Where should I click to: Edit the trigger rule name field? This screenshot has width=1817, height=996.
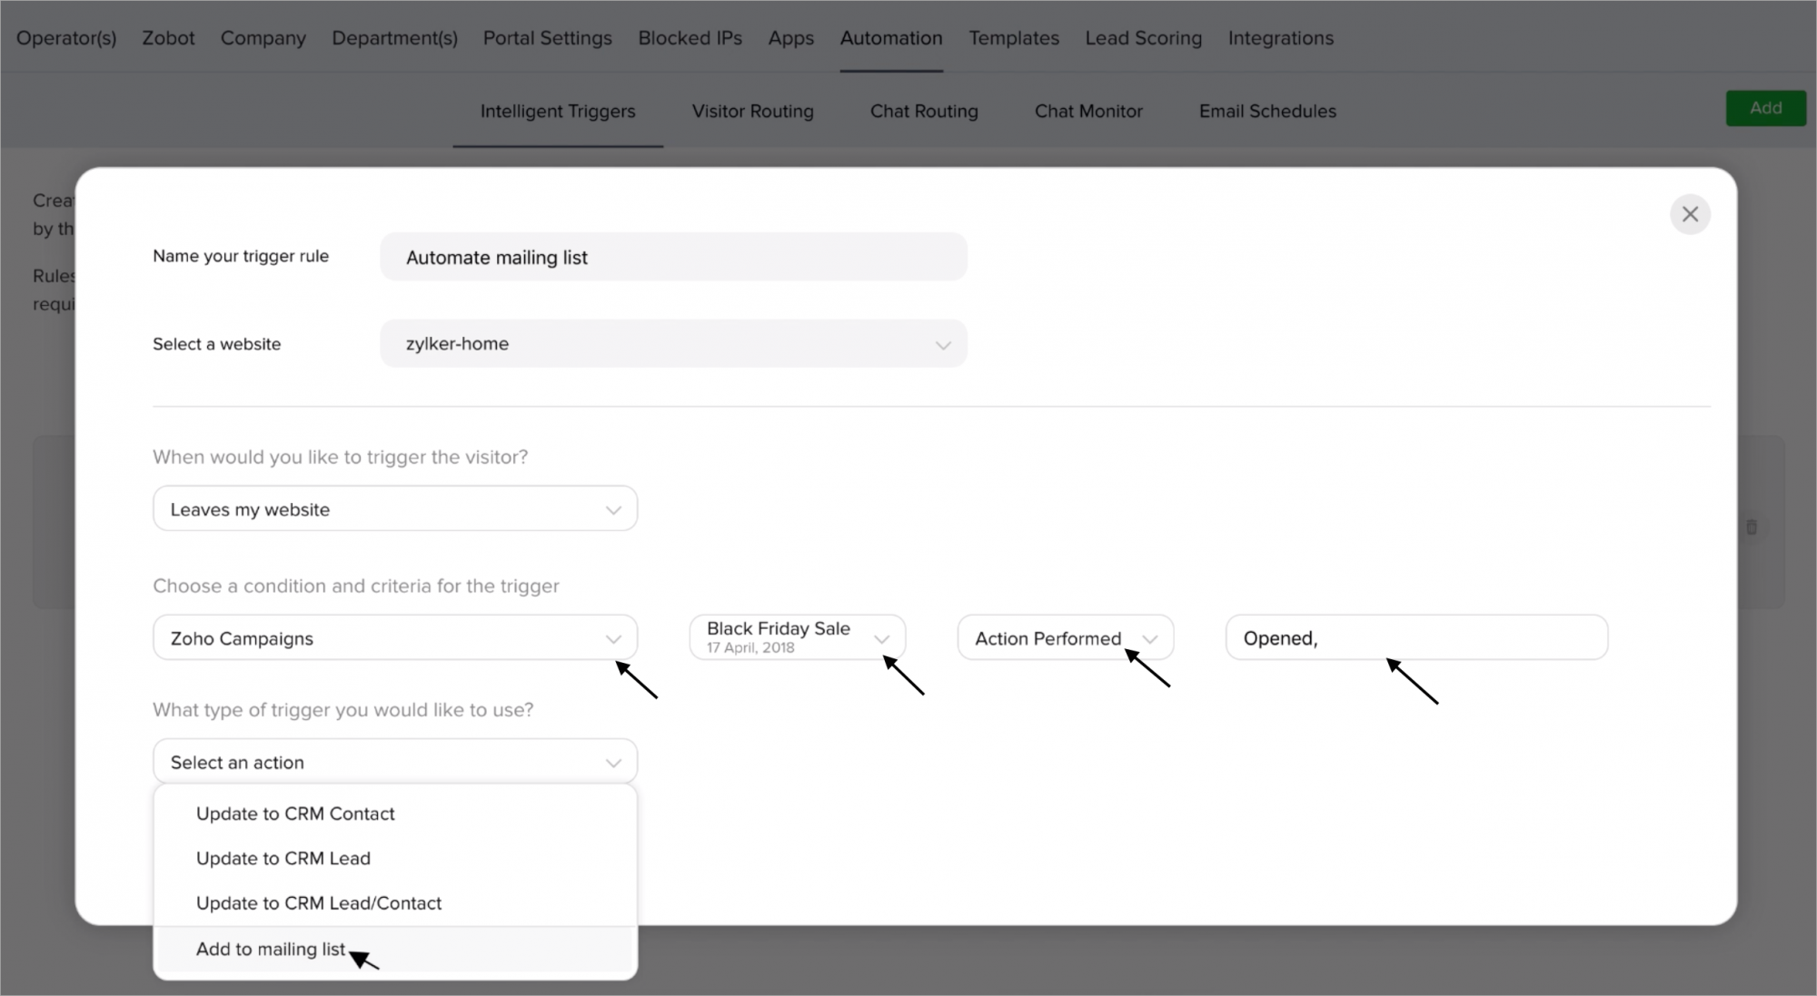click(x=673, y=257)
